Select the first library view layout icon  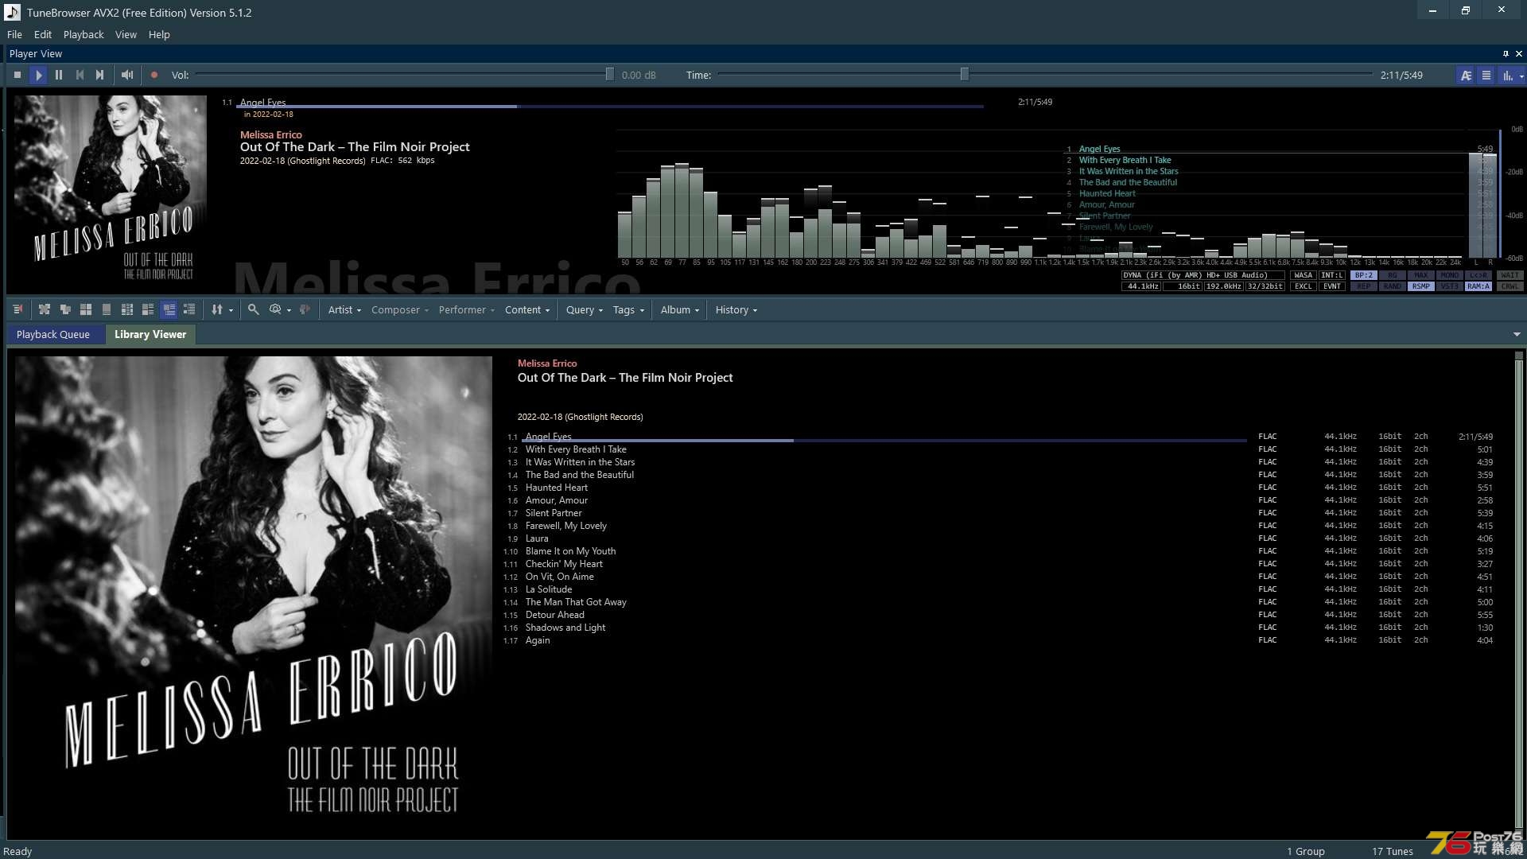point(45,309)
